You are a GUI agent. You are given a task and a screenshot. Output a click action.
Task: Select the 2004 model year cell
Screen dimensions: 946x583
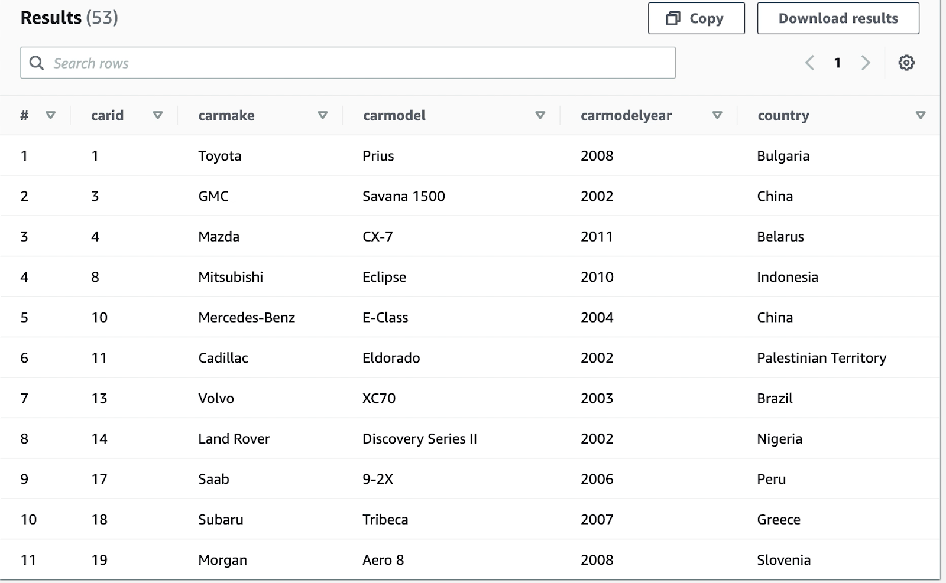point(597,318)
